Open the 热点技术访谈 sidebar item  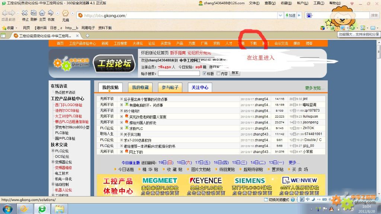coord(65,92)
